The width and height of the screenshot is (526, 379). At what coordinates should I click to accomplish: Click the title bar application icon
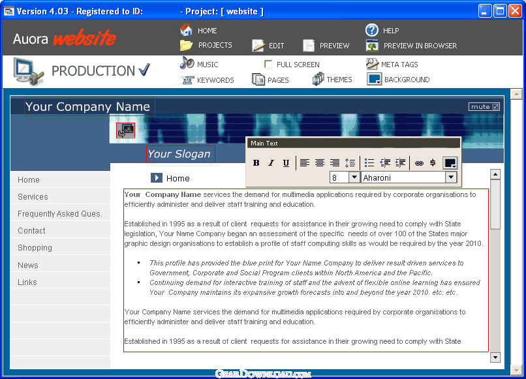coord(9,11)
